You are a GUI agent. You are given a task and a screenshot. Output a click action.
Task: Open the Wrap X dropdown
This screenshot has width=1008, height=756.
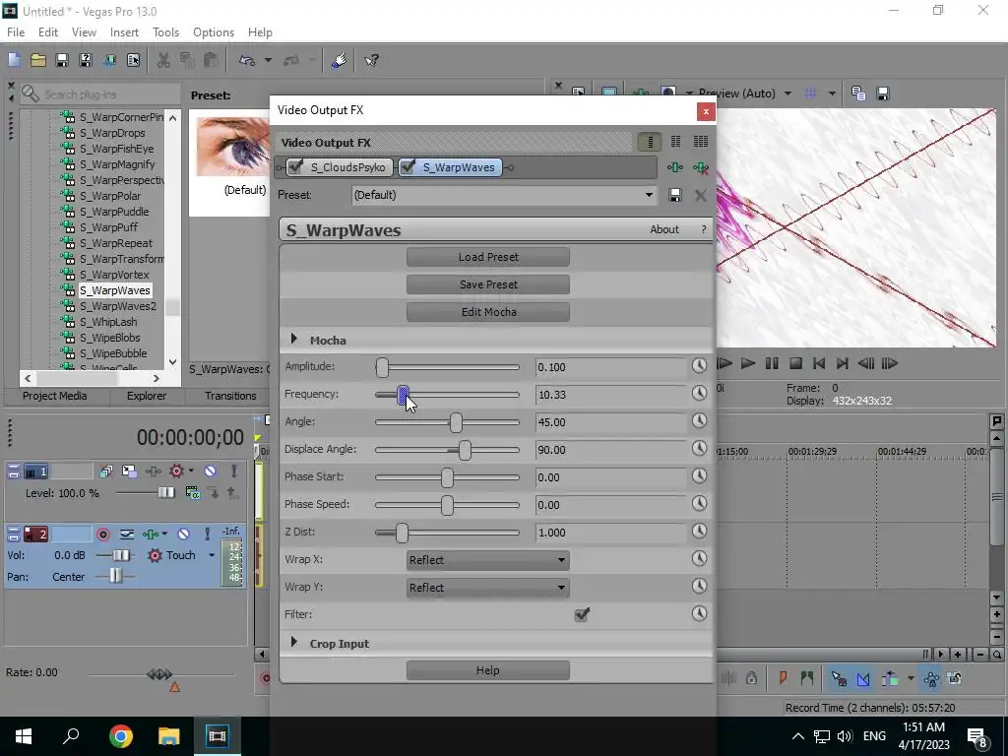pos(488,560)
